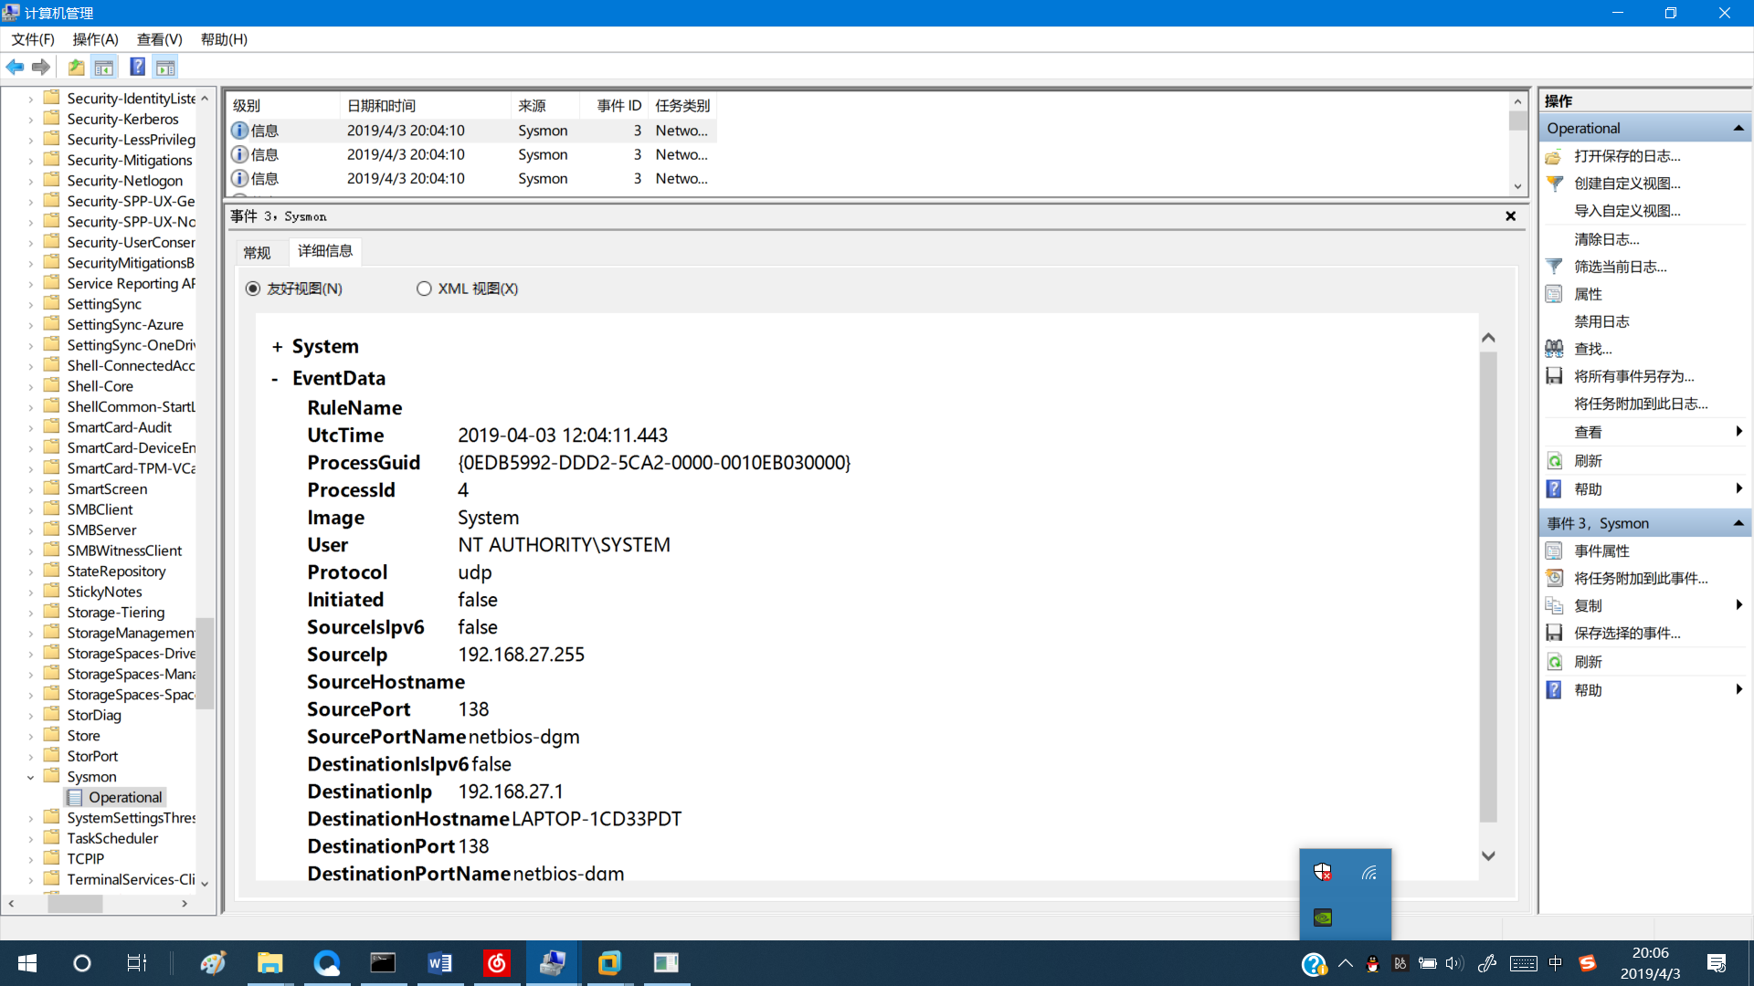Click the Attach task to event icon
This screenshot has height=986, width=1754.
1554,578
